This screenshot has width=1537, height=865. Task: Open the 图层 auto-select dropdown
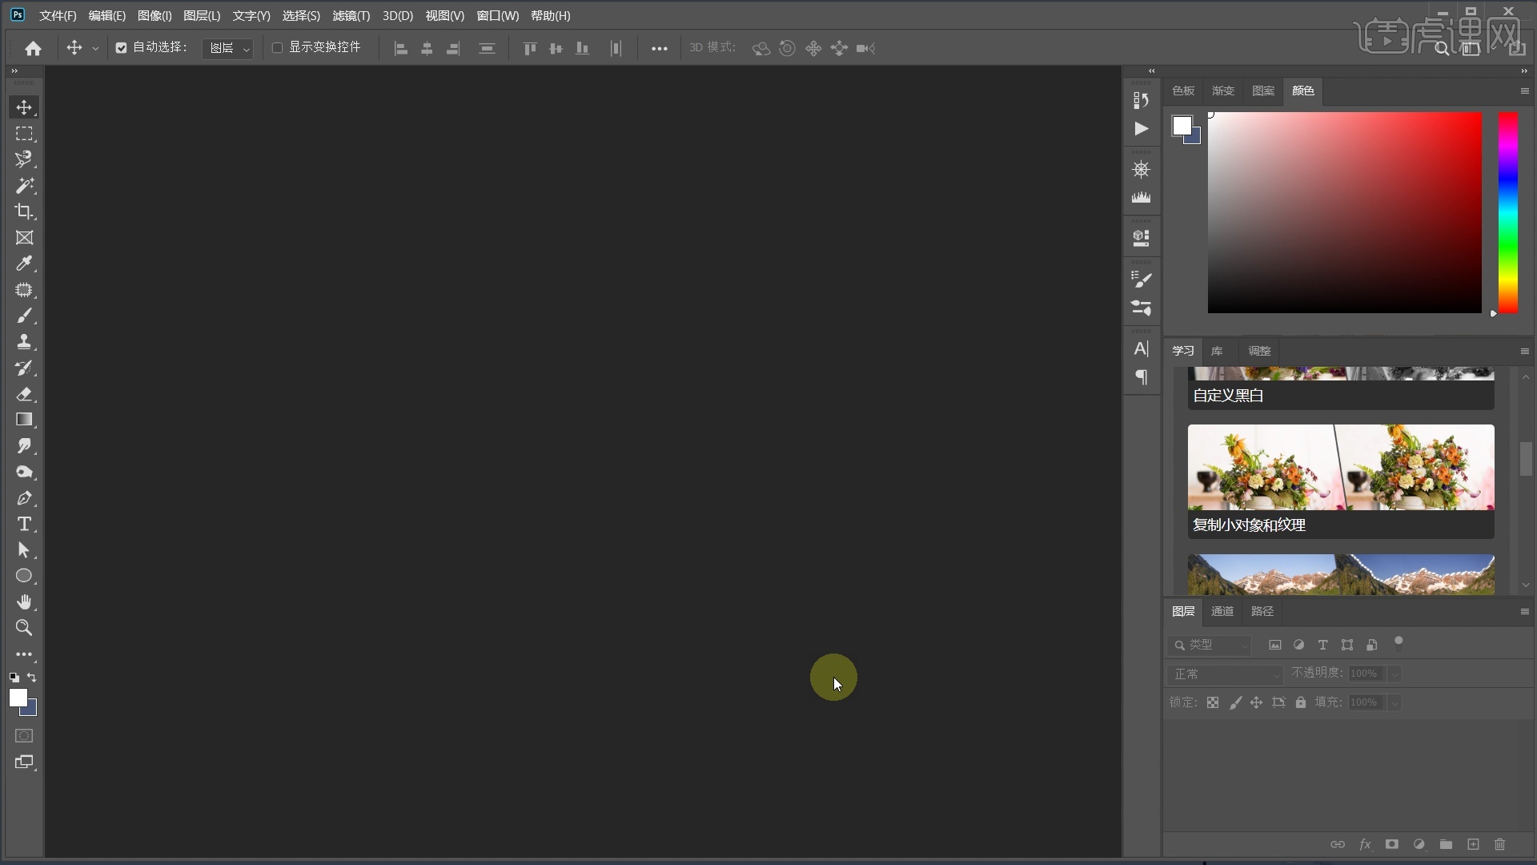pyautogui.click(x=228, y=49)
